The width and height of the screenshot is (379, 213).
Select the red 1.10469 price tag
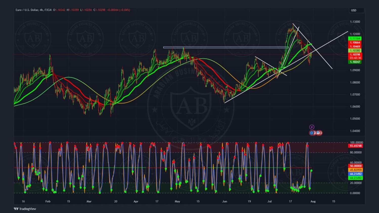[x=355, y=46]
